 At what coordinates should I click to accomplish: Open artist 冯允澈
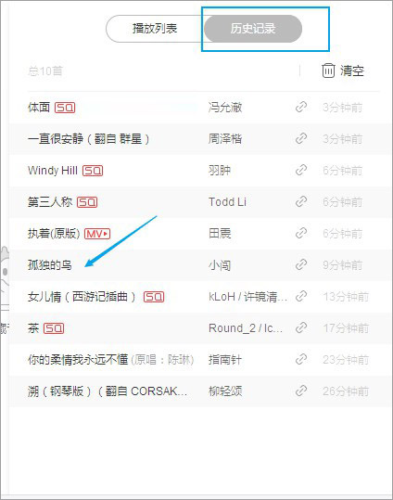click(225, 108)
